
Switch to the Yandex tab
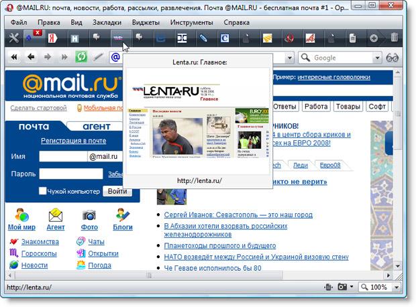coord(53,38)
